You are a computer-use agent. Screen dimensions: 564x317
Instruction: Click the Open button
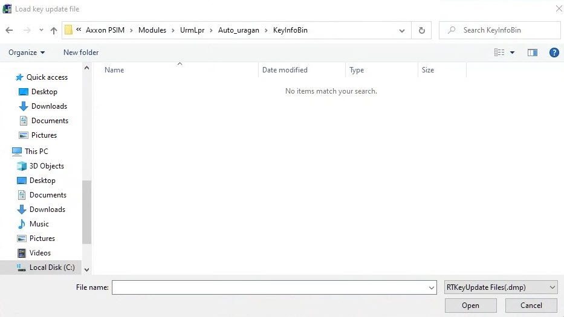(x=470, y=306)
